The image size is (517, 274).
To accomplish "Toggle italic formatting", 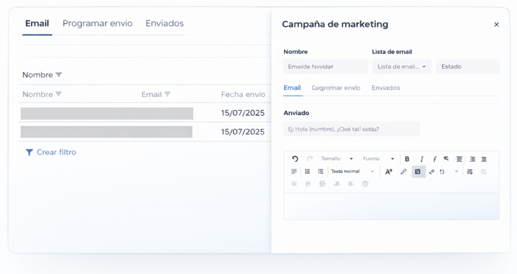I will 421,159.
